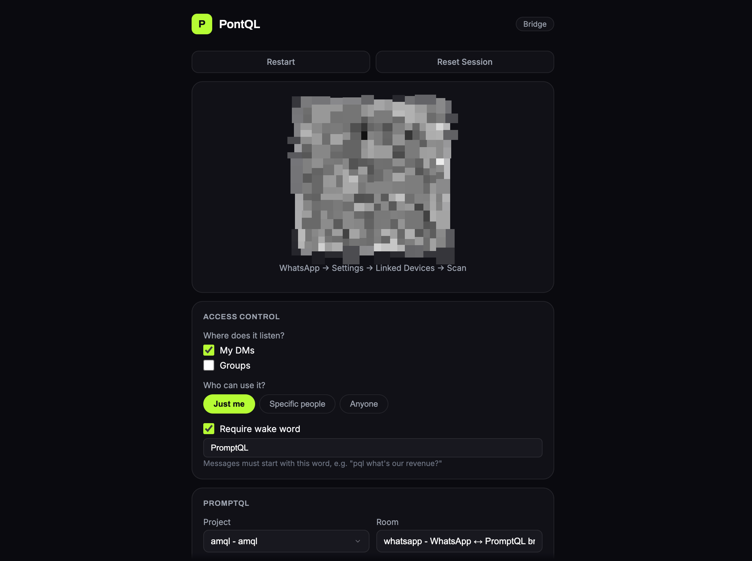Screen dimensions: 752x561
Task: Click the ACCESS CONTROL section heading
Action: (x=241, y=317)
